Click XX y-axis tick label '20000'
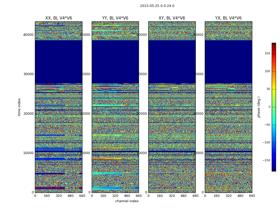Screen dimensions: 280x214 click(28, 113)
